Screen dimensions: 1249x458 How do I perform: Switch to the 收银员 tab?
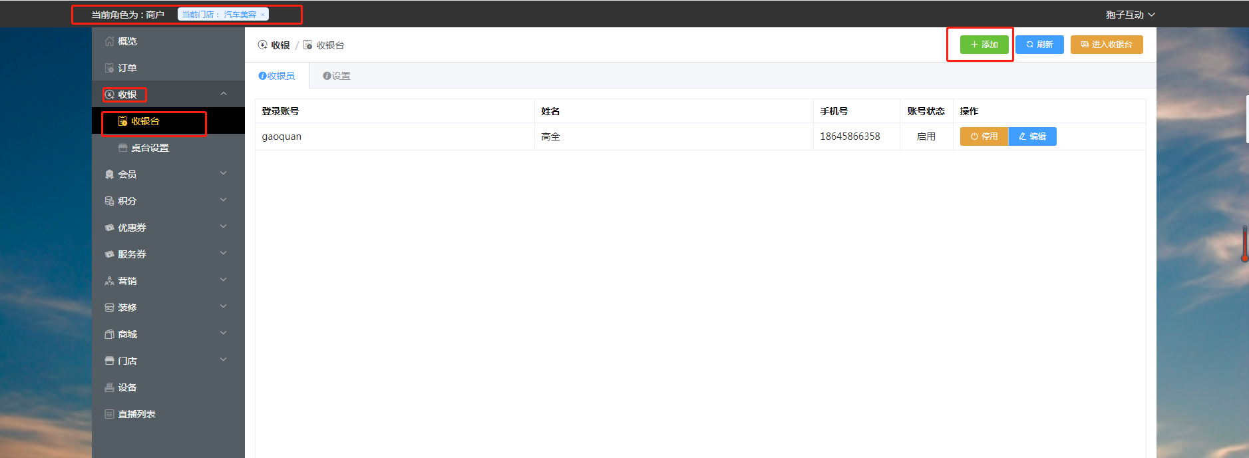tap(277, 76)
